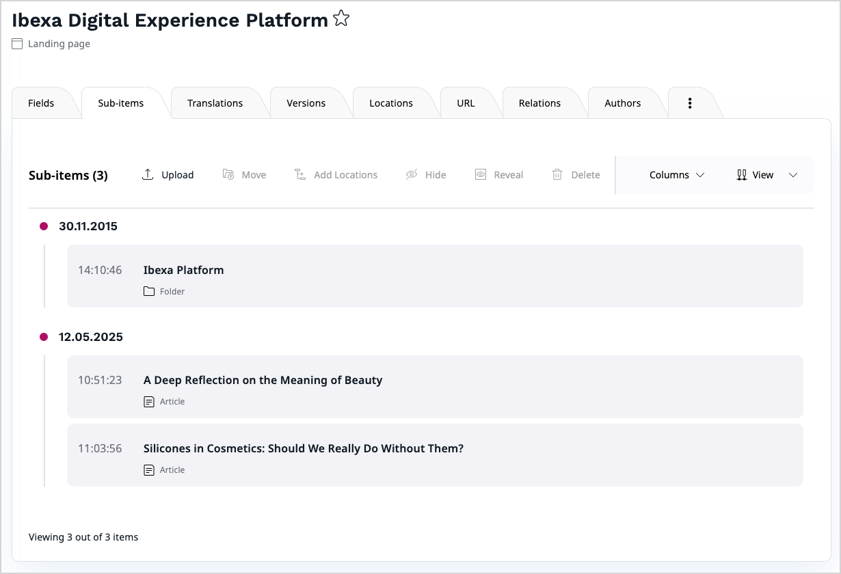Viewport: 841px width, 574px height.
Task: Open the Columns dropdown
Action: 676,175
